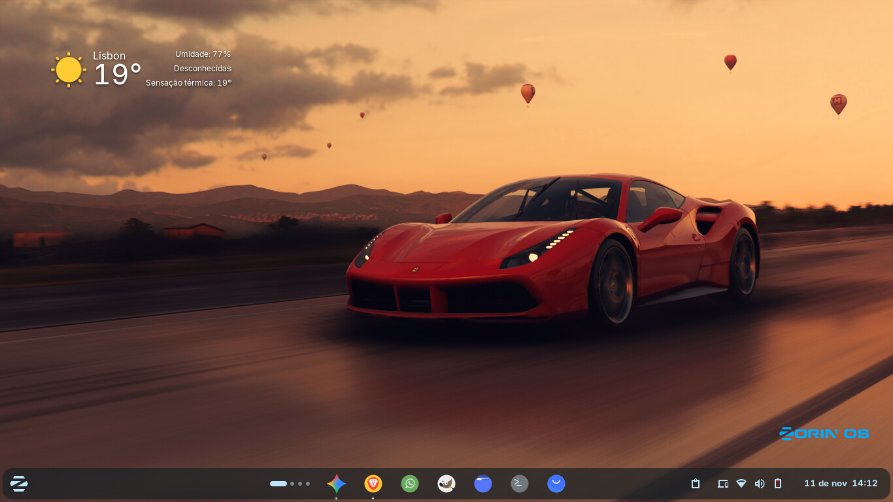Screen dimensions: 893x502
Task: Open the Software store icon
Action: point(556,484)
